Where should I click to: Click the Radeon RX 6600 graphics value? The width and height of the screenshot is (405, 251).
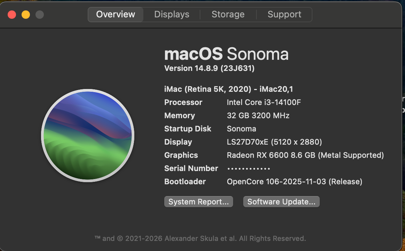[305, 155]
